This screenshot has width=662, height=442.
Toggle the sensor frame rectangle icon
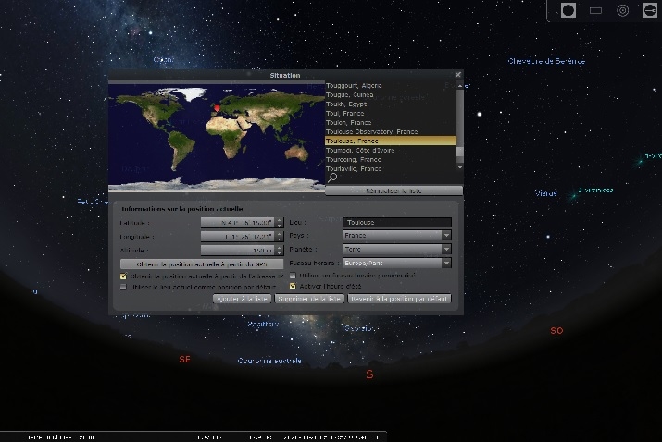pos(595,10)
